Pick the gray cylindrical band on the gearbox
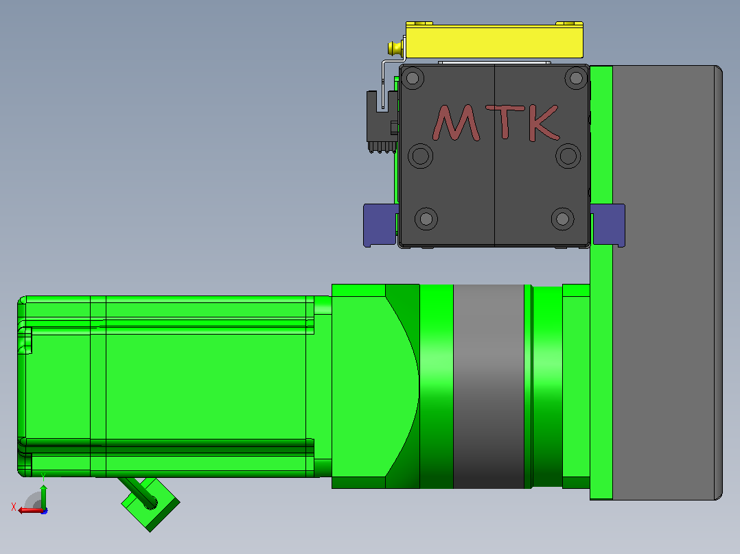Viewport: 740px width, 554px height. pos(489,386)
